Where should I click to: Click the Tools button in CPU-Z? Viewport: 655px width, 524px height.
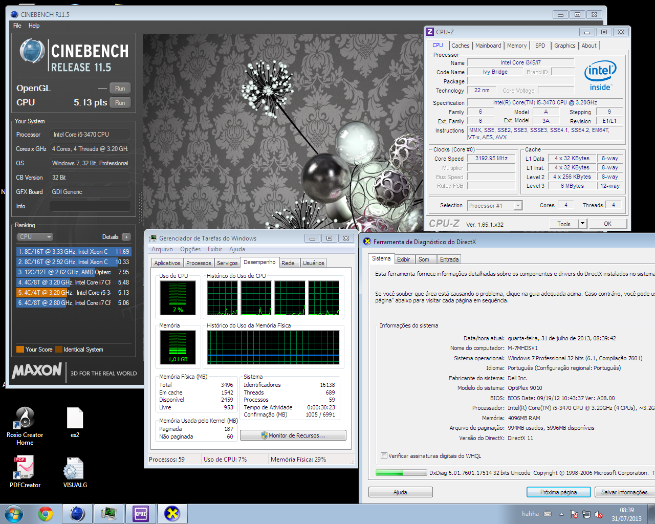[564, 224]
